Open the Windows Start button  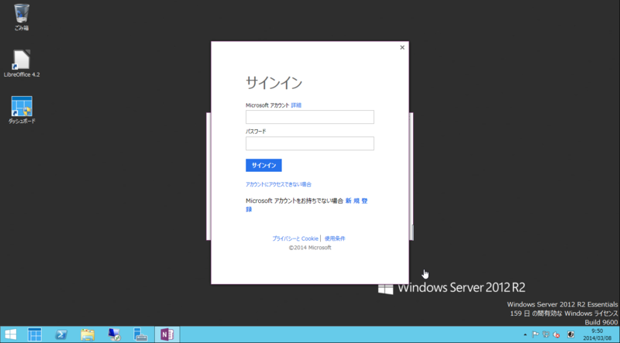click(11, 334)
